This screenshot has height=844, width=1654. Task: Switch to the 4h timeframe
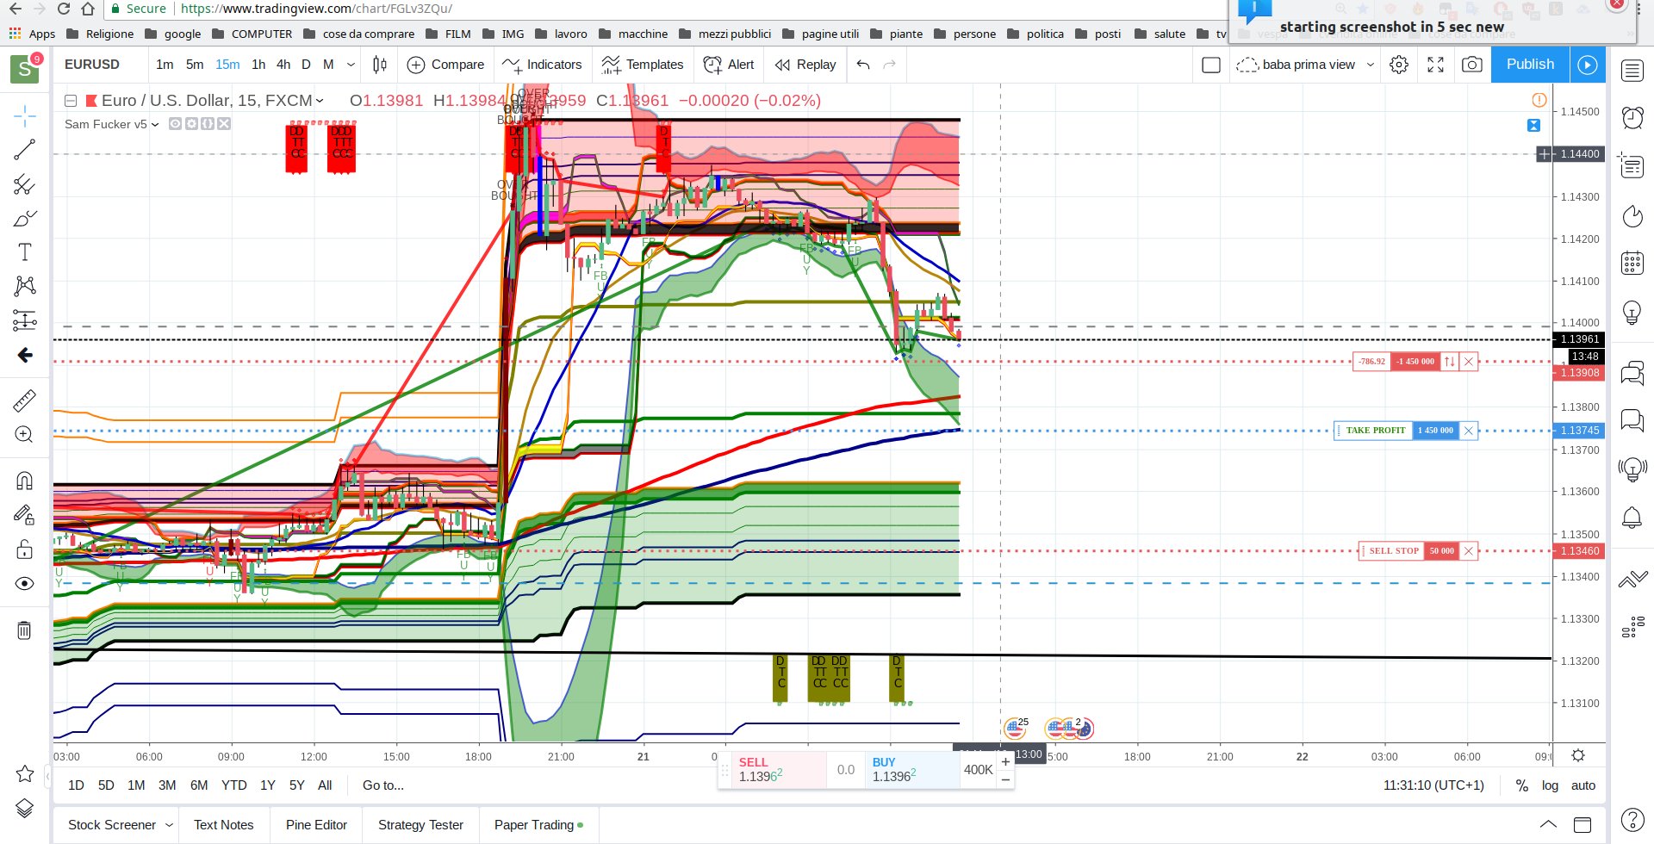(283, 65)
